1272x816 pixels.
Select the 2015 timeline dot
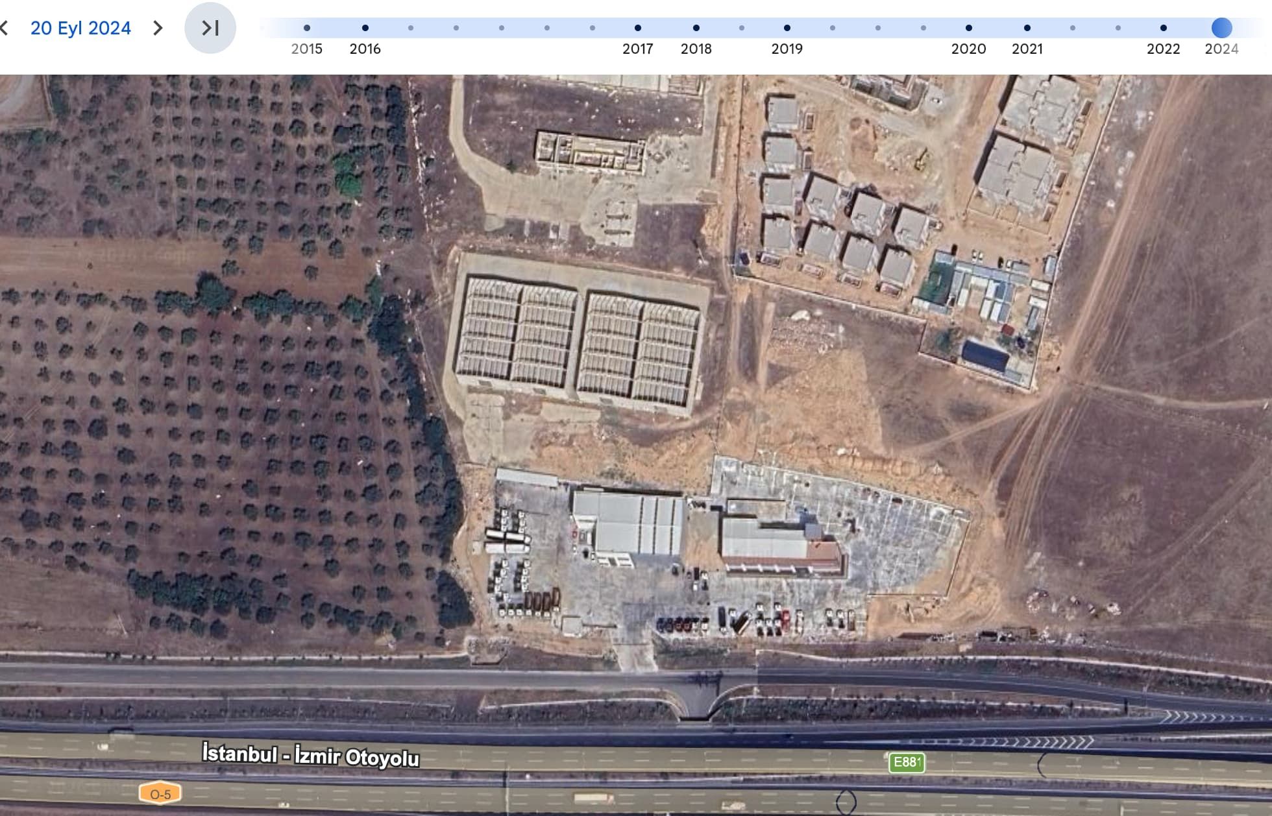pyautogui.click(x=307, y=28)
